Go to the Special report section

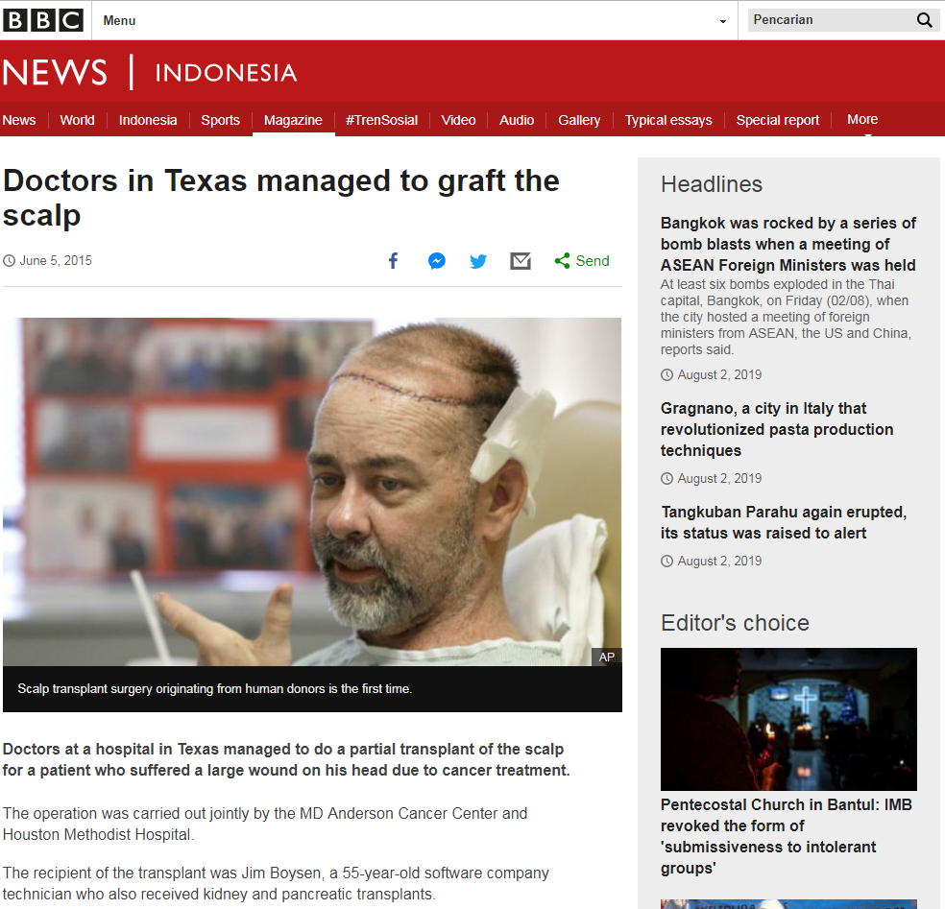[778, 120]
